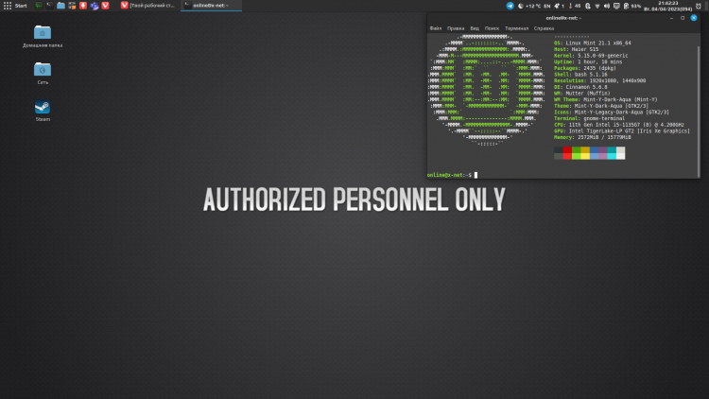Click the red color block in neofetch palette

(567, 149)
